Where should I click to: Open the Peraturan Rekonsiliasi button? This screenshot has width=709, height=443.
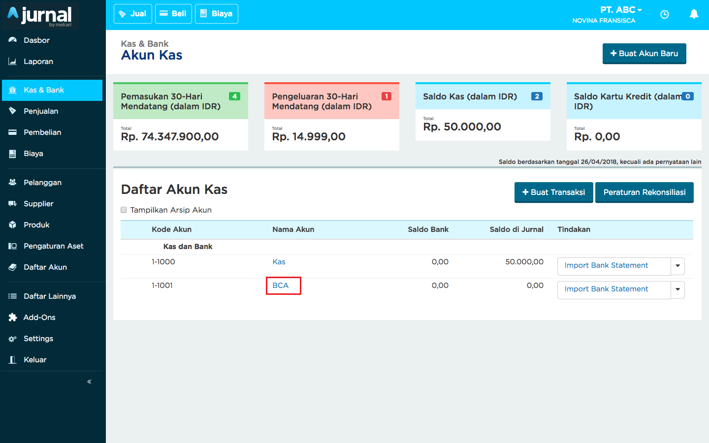(644, 192)
